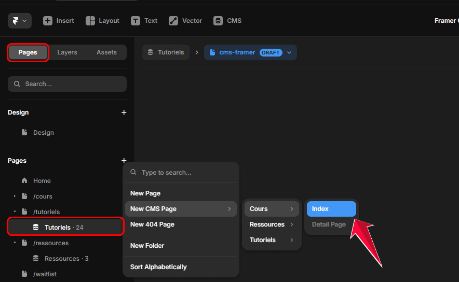Open the Framer logo main menu
Screen dimensions: 459x282
point(19,21)
